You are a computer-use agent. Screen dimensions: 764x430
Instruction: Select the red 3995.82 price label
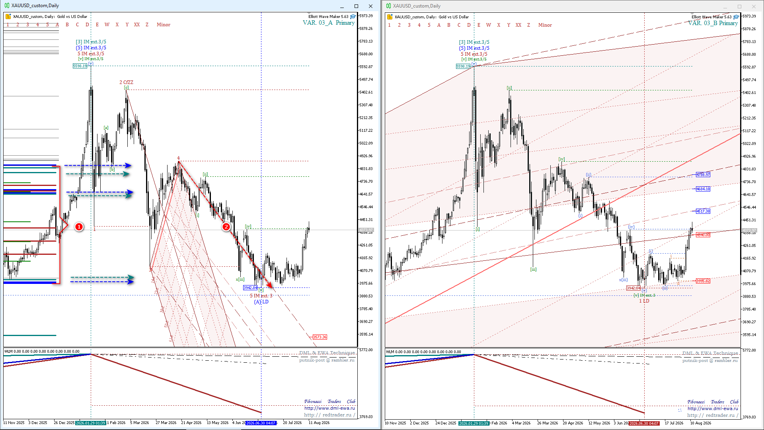pos(703,281)
